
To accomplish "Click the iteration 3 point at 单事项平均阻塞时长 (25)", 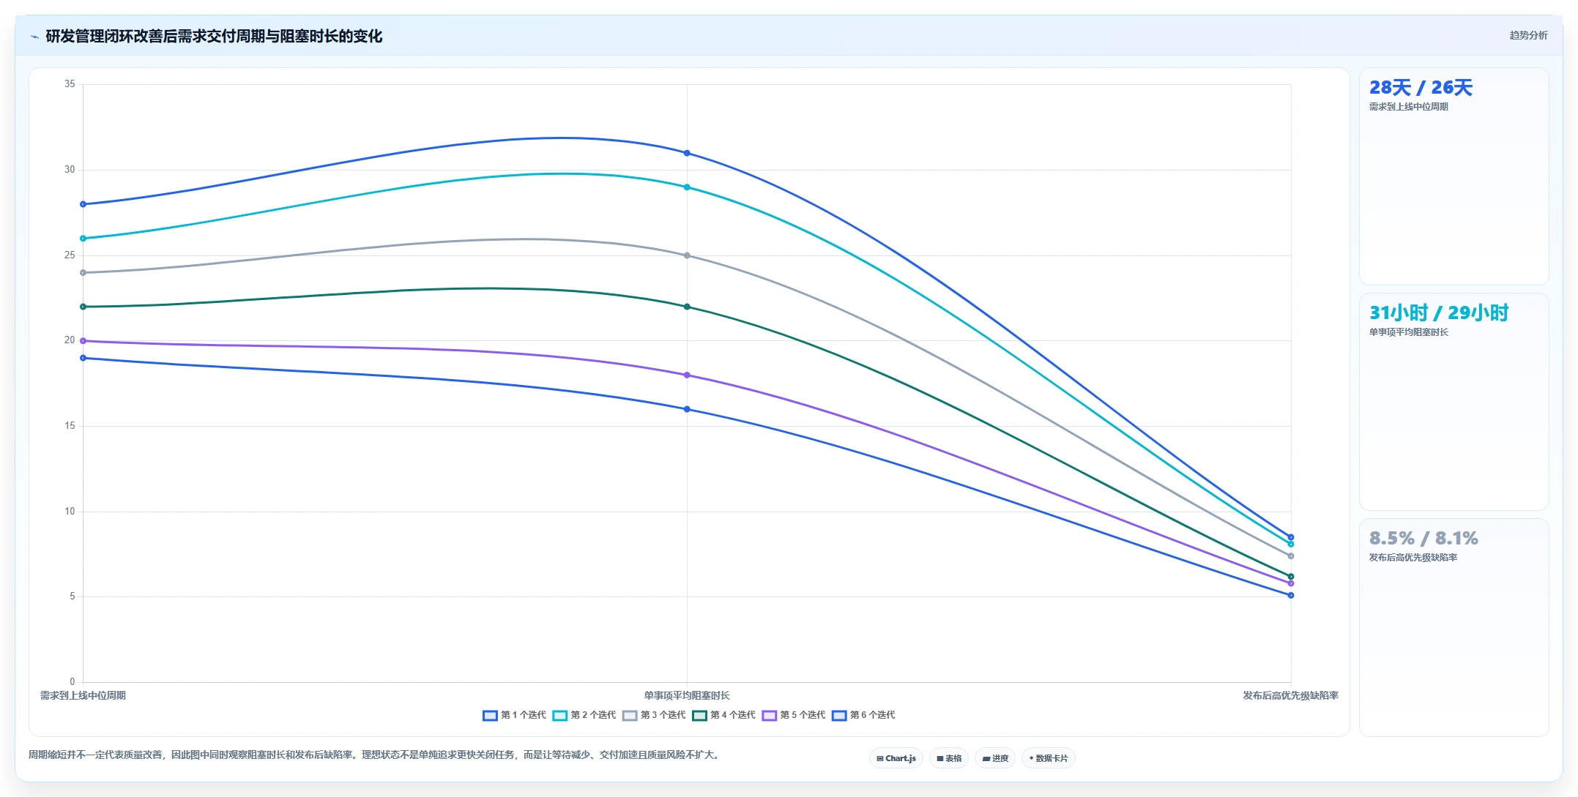I will click(x=687, y=255).
